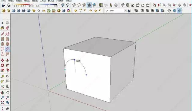Open the layer manager icon beside Layer0

(x=129, y=11)
